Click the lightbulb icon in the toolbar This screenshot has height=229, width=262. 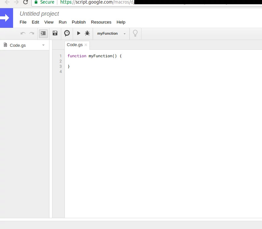135,33
